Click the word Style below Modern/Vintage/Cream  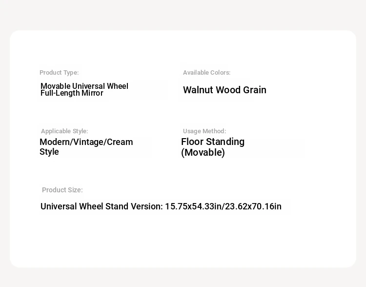click(49, 152)
